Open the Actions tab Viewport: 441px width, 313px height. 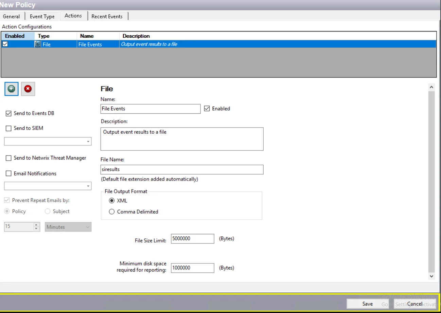coord(73,16)
